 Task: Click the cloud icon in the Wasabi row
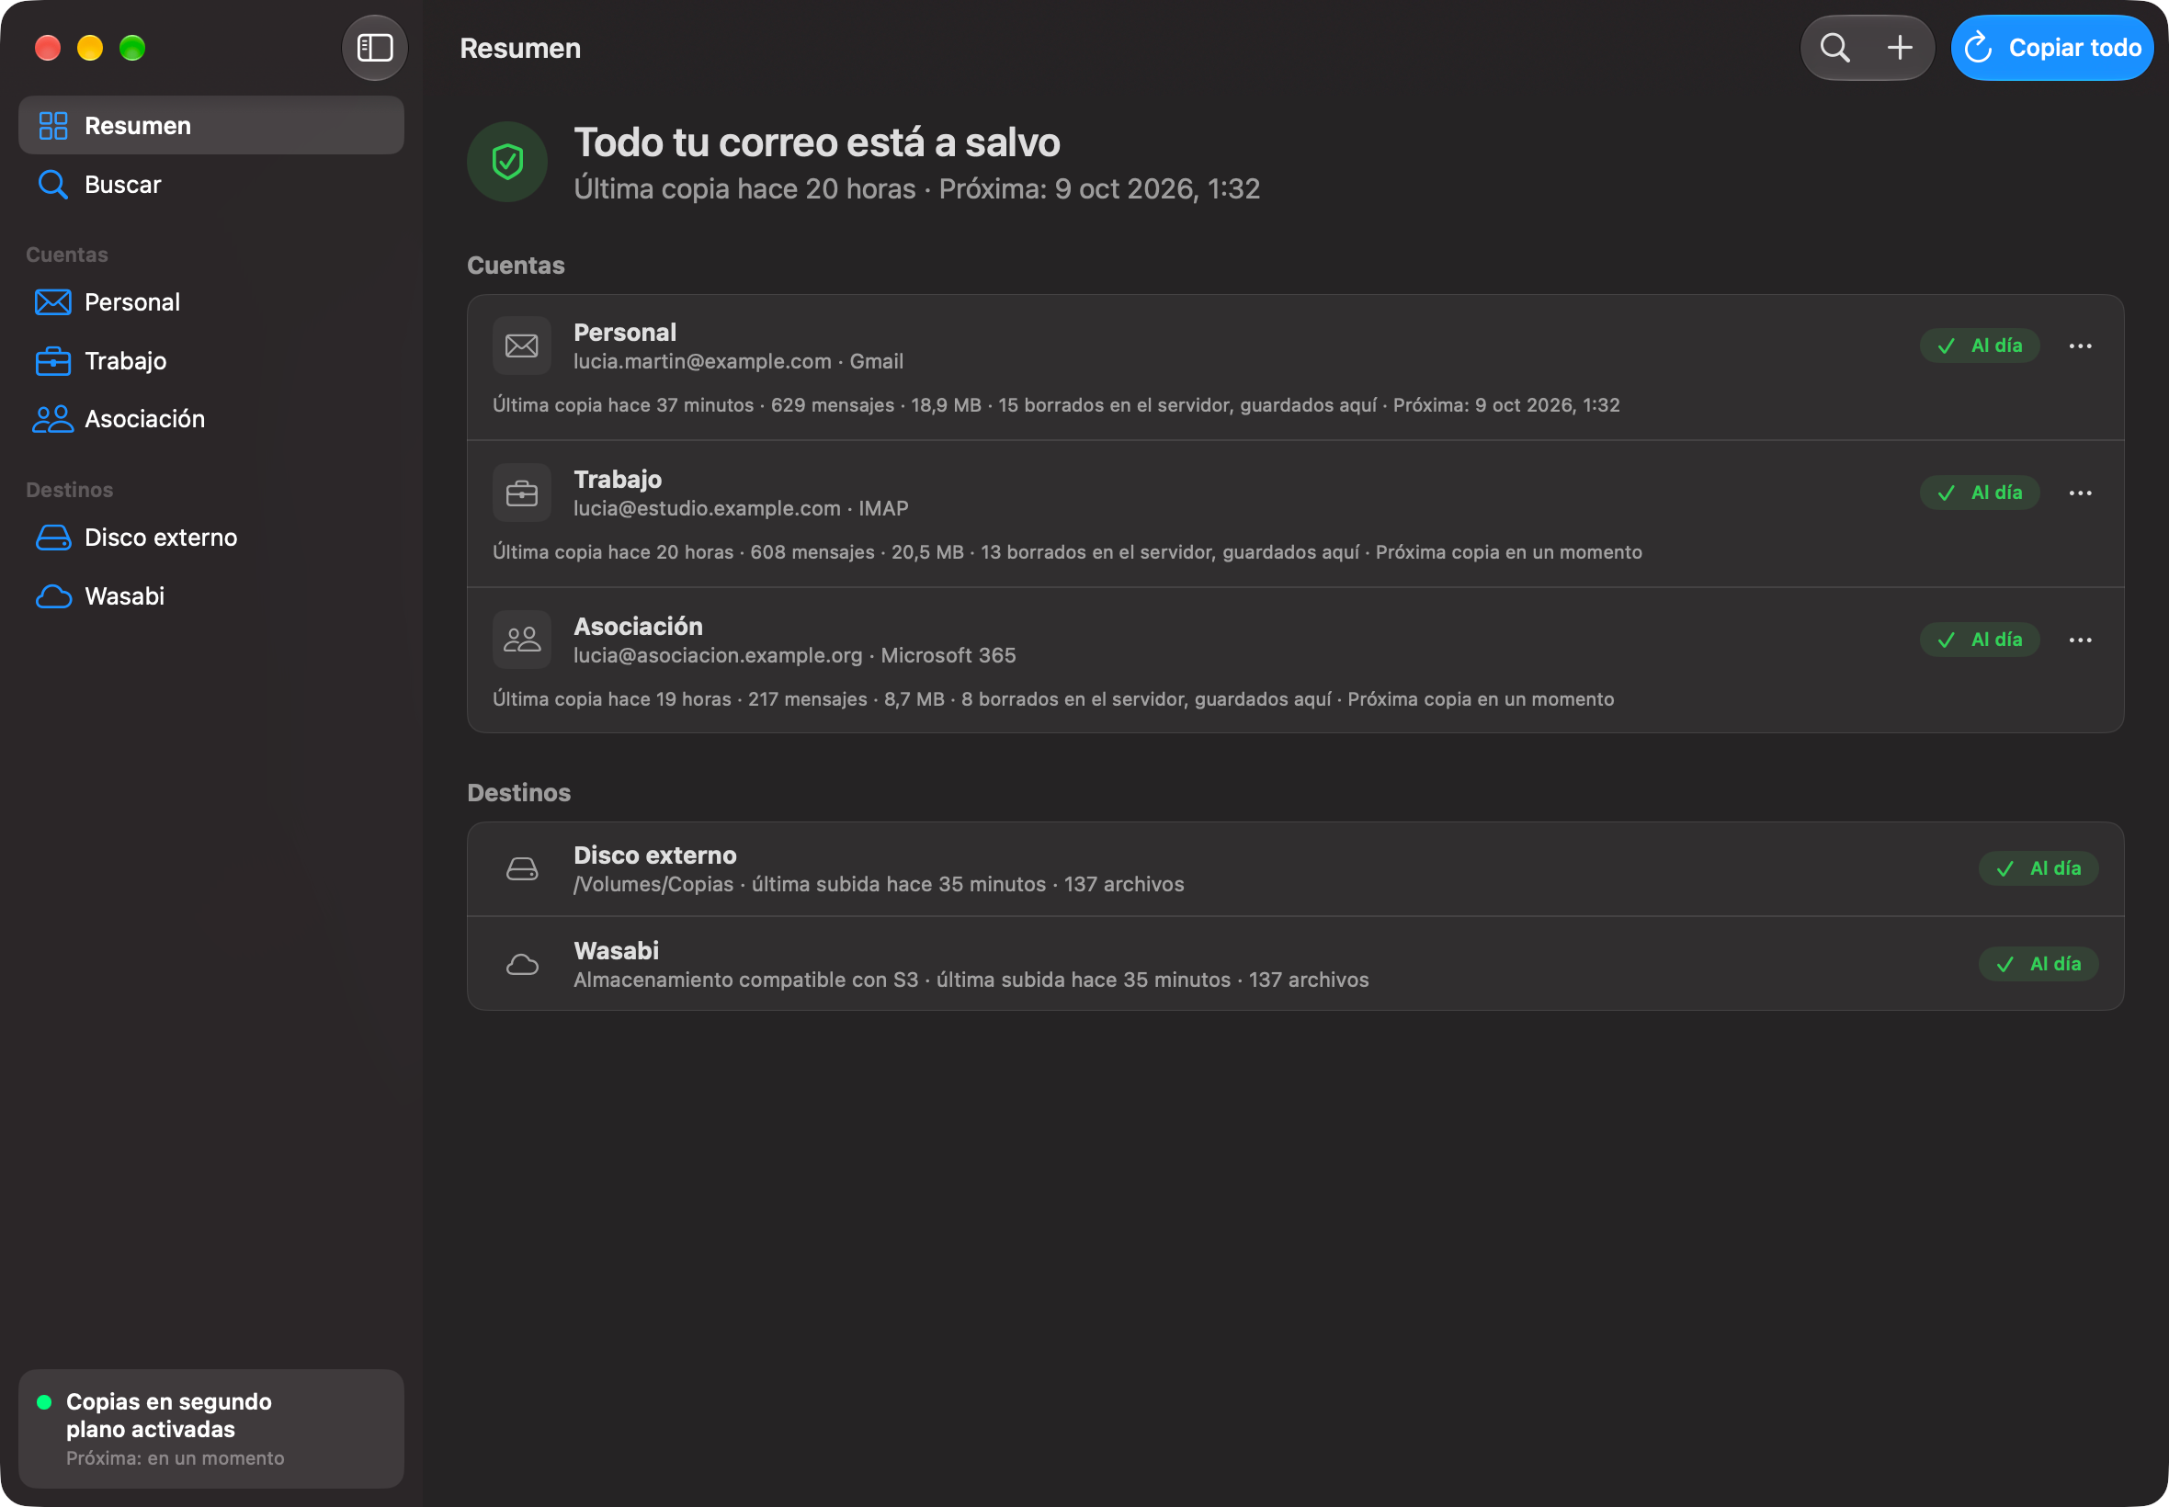522,964
